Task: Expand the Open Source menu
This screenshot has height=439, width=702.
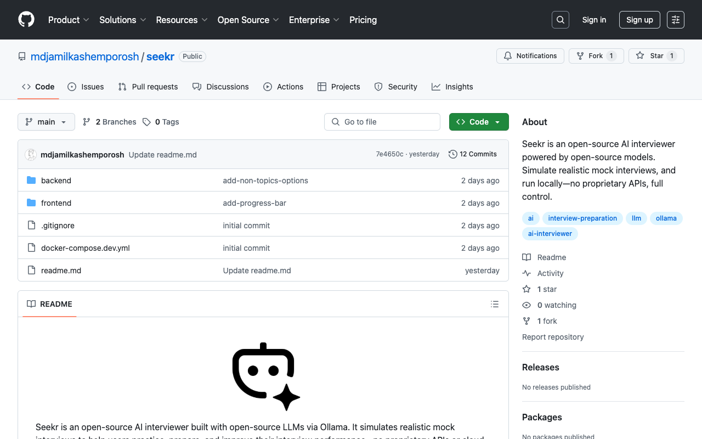Action: (248, 20)
